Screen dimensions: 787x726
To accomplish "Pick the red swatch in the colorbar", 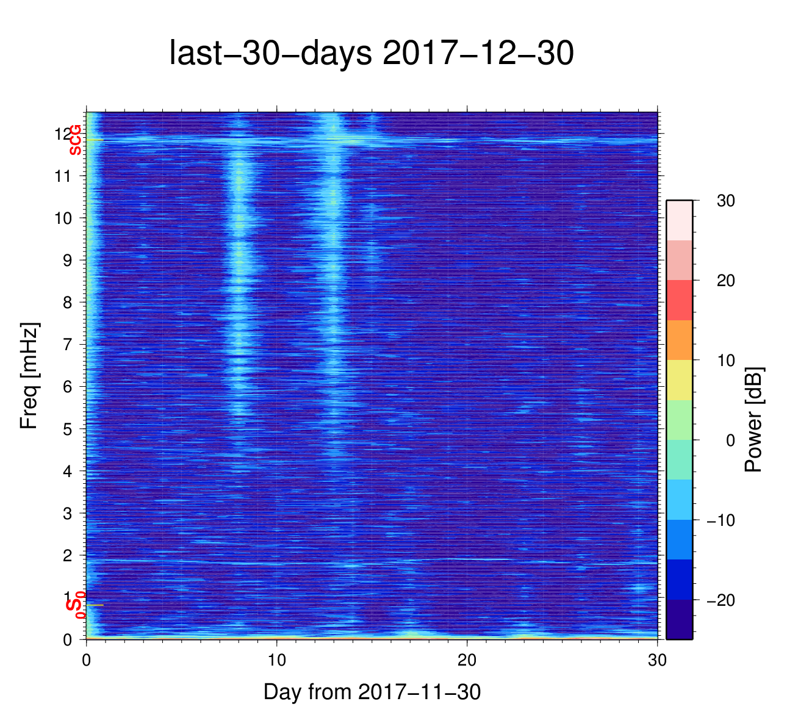I will 679,300.
